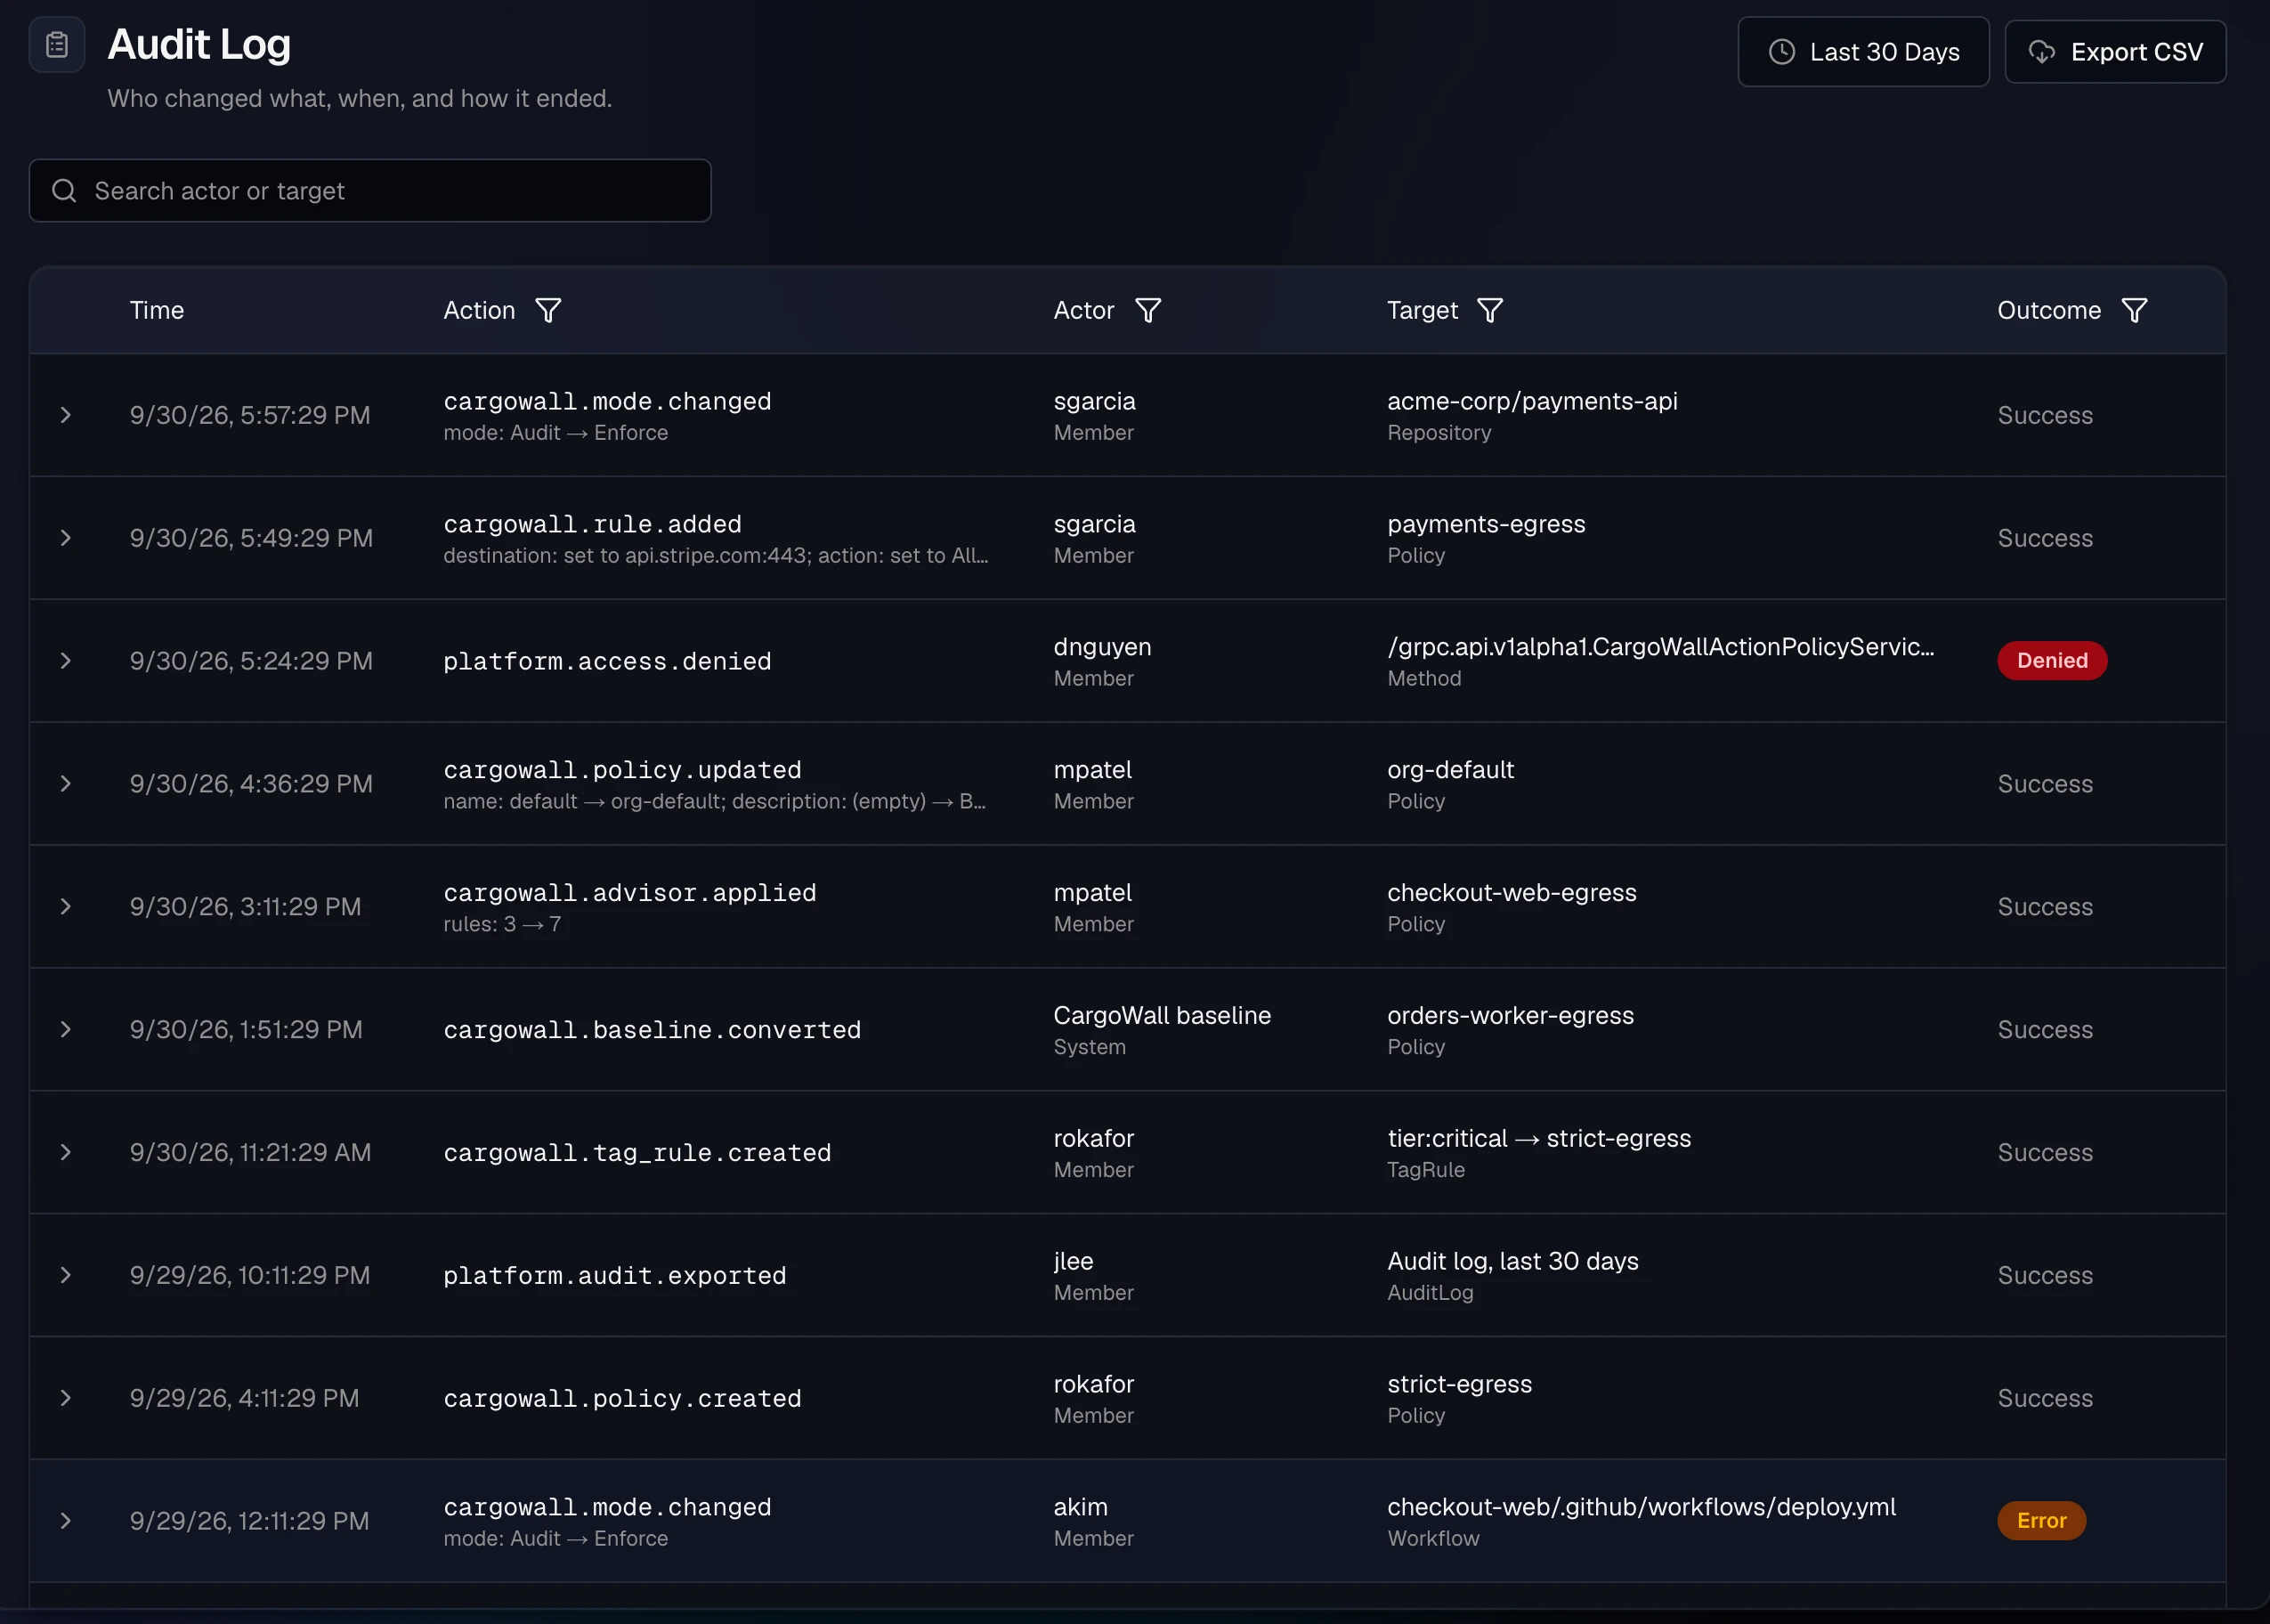
Task: Expand the platform.audit.exported row
Action: (x=66, y=1276)
